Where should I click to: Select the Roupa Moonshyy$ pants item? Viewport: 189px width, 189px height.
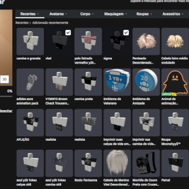point(175,122)
